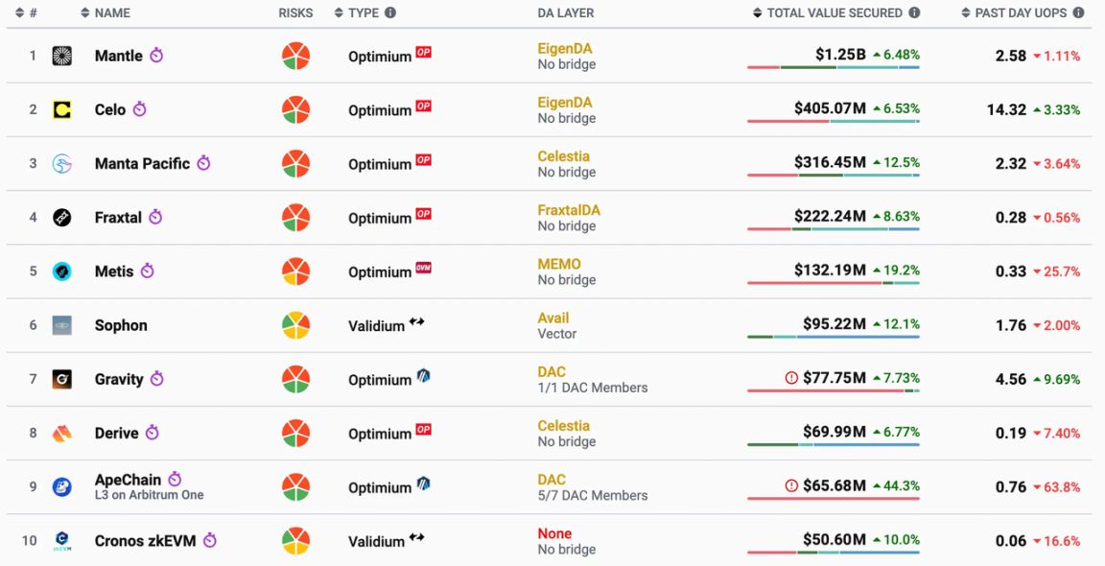Viewport: 1105px width, 566px height.
Task: Click the Mantle project logo
Action: [x=62, y=56]
